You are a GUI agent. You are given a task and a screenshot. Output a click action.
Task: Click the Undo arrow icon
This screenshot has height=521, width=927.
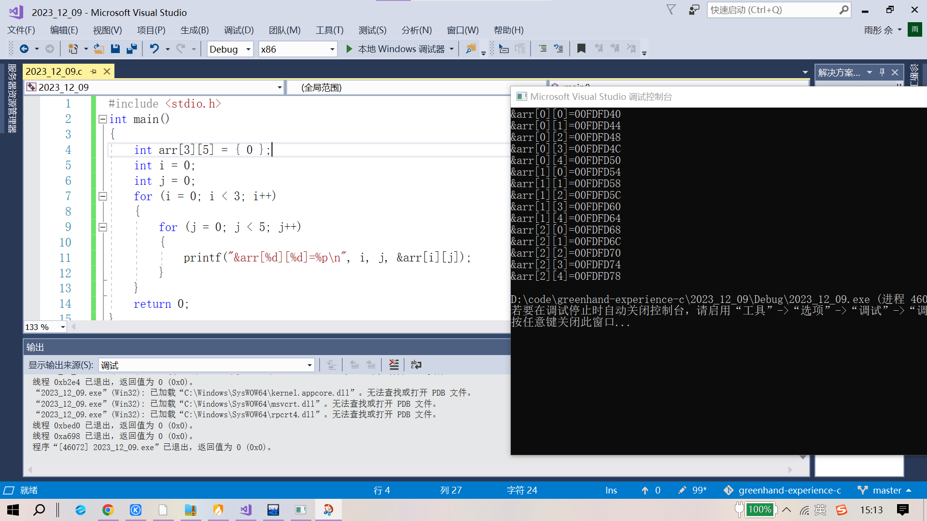point(154,49)
